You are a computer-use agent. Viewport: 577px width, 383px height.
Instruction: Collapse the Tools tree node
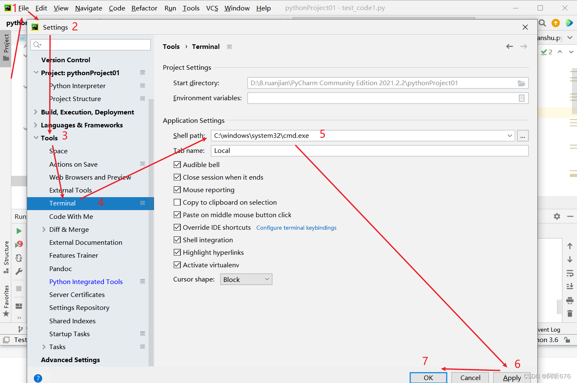[x=36, y=138]
